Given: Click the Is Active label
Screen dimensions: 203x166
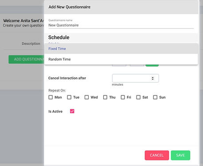Looking at the screenshot, I should (x=55, y=111).
